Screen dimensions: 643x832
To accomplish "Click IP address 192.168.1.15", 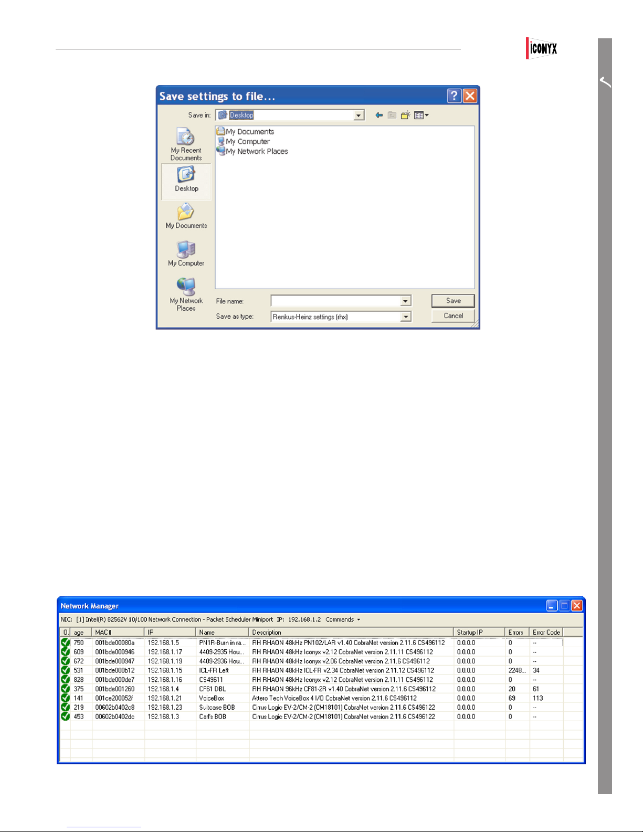I will [165, 670].
